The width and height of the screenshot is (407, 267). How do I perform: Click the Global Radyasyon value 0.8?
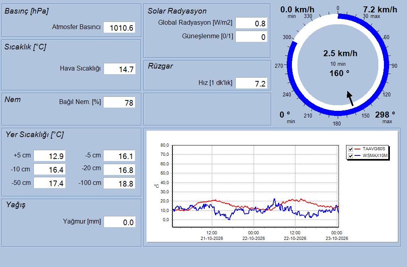click(x=251, y=23)
